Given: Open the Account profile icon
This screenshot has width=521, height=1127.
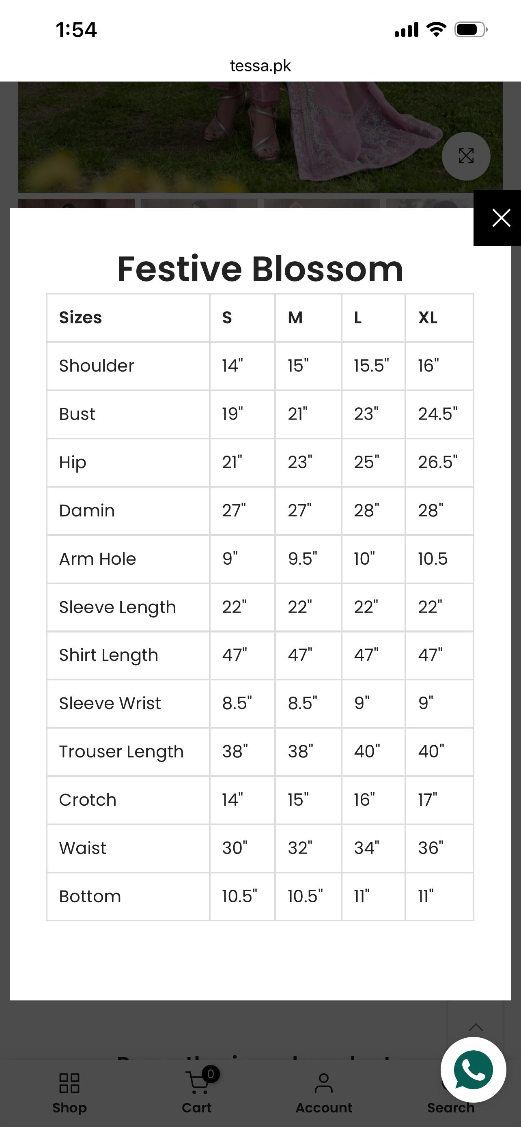Looking at the screenshot, I should point(324,1083).
